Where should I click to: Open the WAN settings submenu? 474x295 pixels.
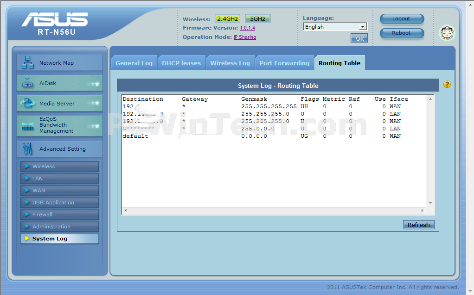pos(59,191)
